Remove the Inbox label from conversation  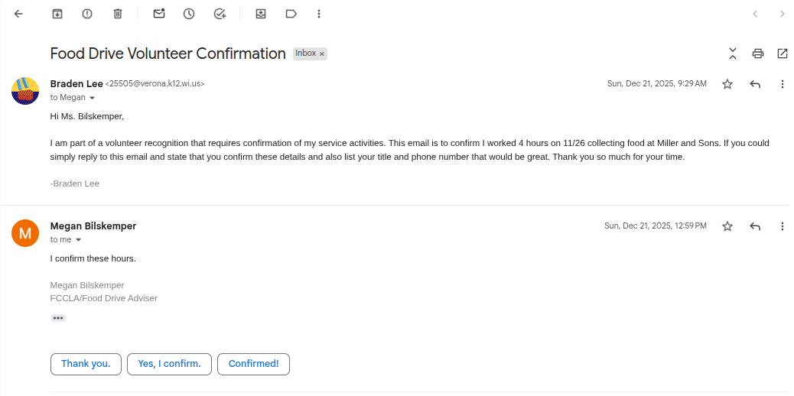pos(323,54)
